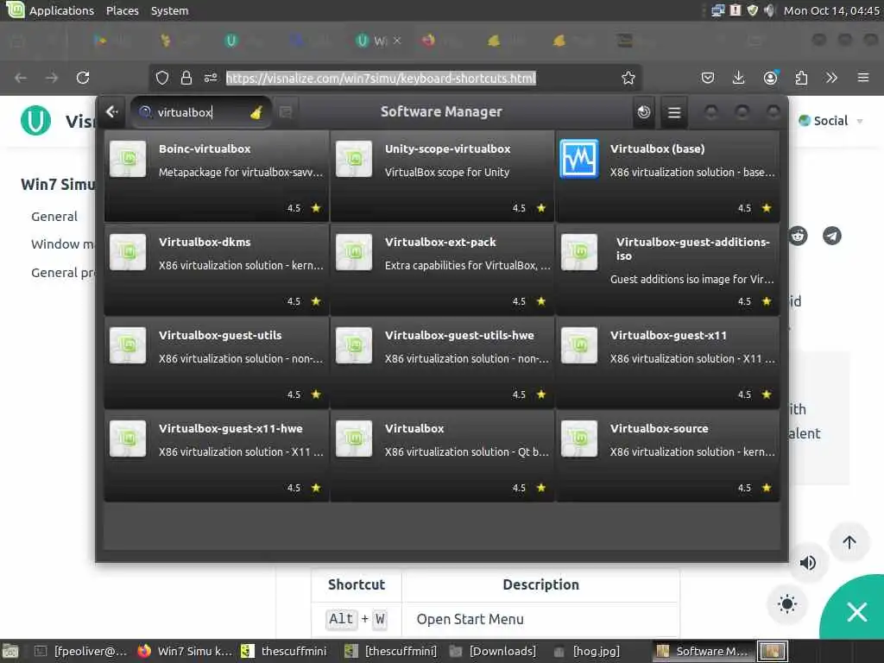Click the virtualbox search input field

(200, 112)
